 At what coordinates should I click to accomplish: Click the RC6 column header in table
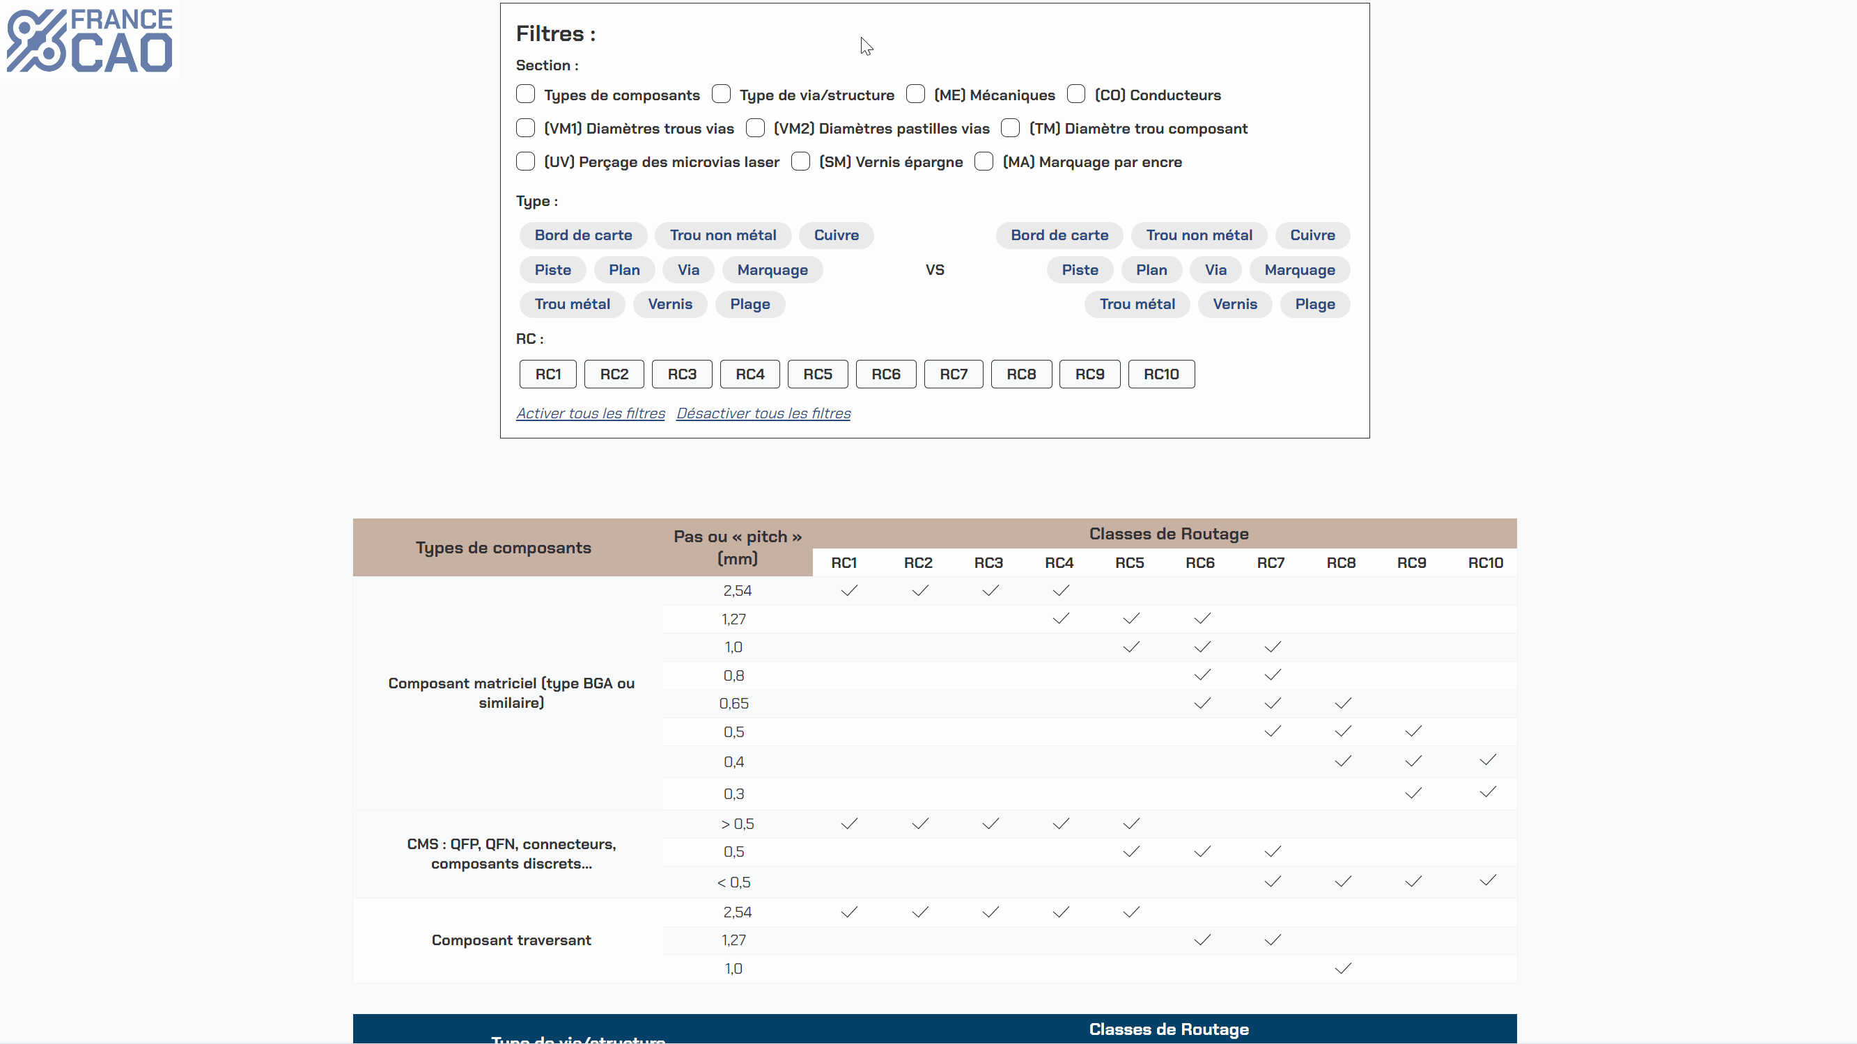(1199, 562)
